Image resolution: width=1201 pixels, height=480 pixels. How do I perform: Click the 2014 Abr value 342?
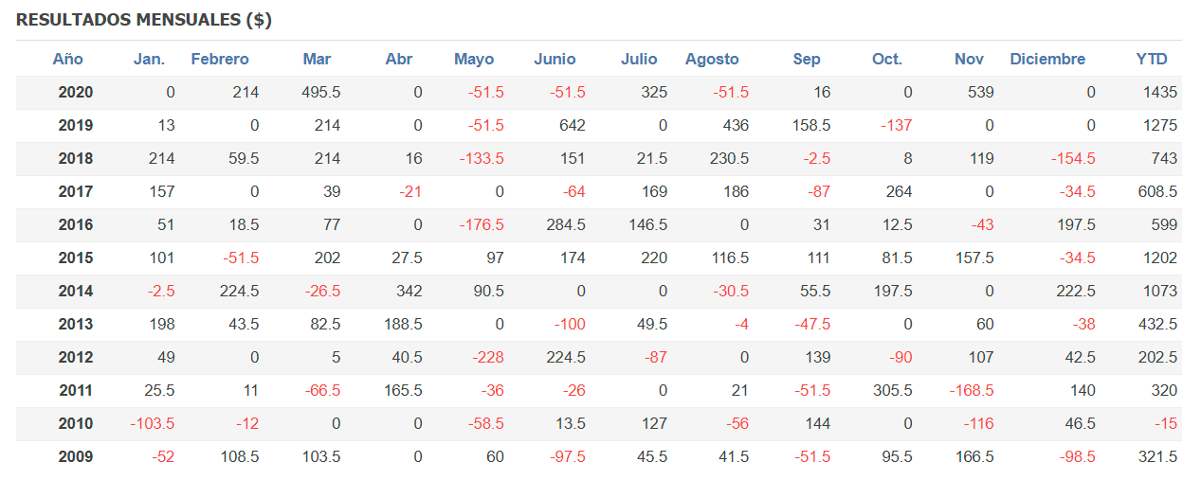click(x=409, y=292)
